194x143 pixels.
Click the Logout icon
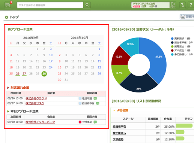(x=173, y=5)
